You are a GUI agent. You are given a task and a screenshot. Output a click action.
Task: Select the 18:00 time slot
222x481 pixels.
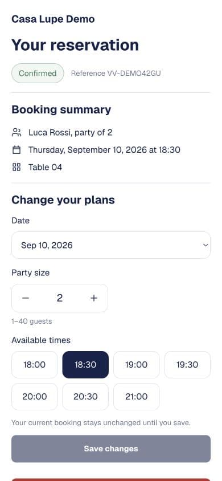pyautogui.click(x=34, y=365)
